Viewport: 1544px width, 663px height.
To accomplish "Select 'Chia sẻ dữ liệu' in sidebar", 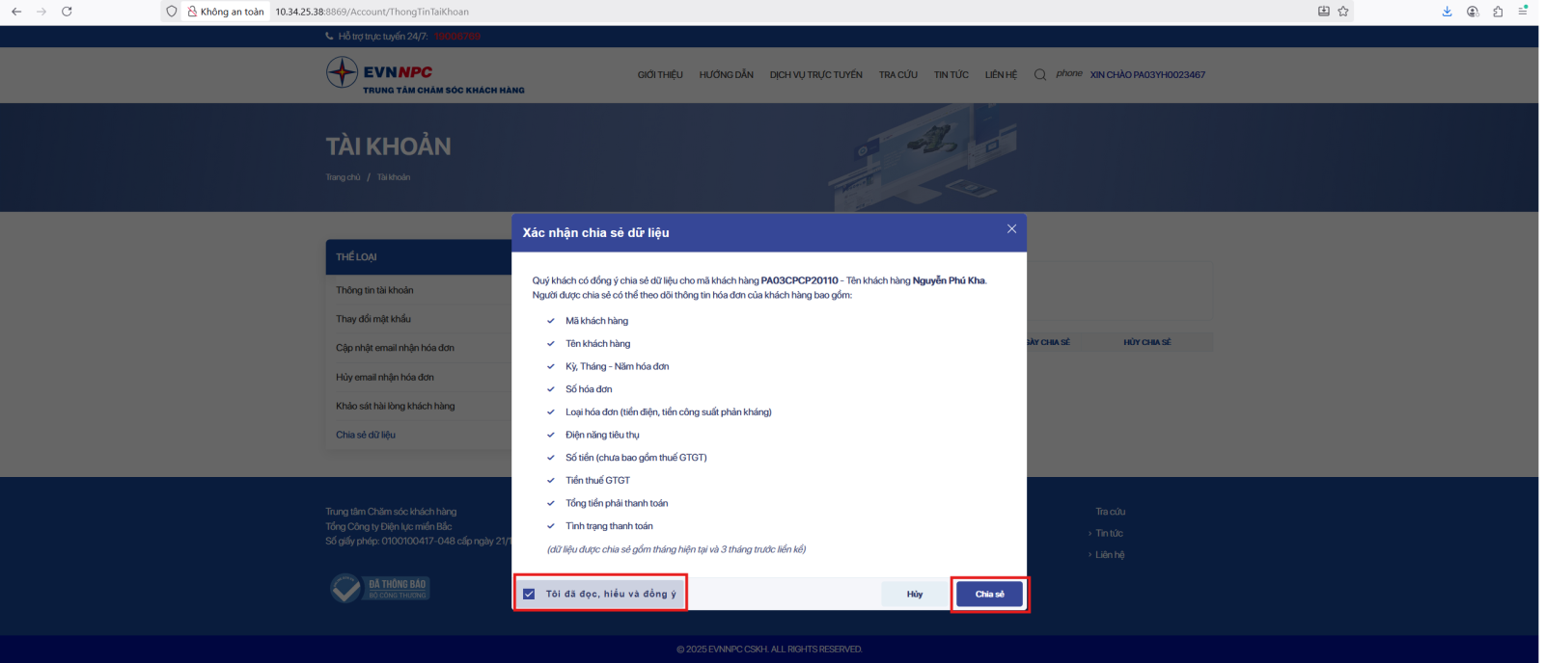I will 366,435.
